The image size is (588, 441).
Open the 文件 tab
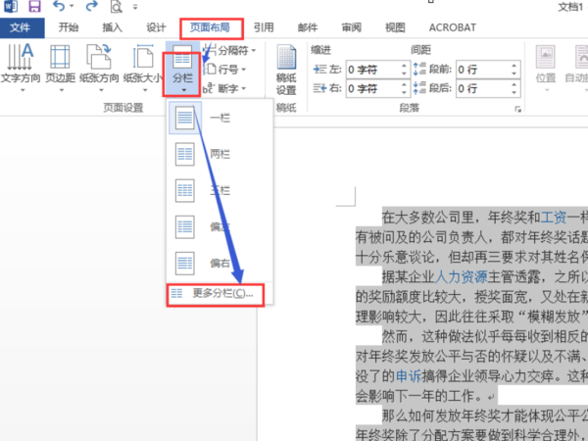22,27
